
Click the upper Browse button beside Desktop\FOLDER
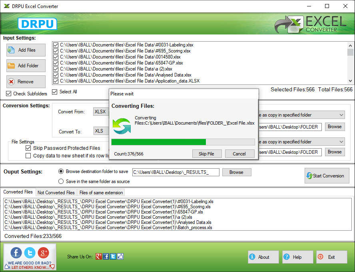(335, 127)
